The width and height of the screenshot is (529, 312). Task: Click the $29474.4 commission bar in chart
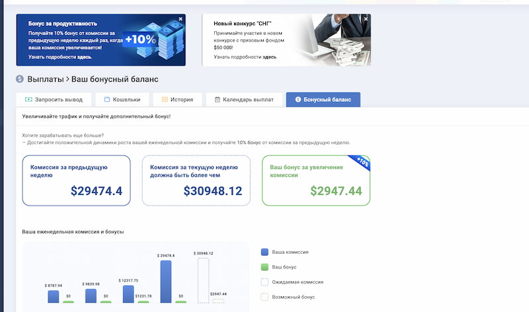pos(165,281)
